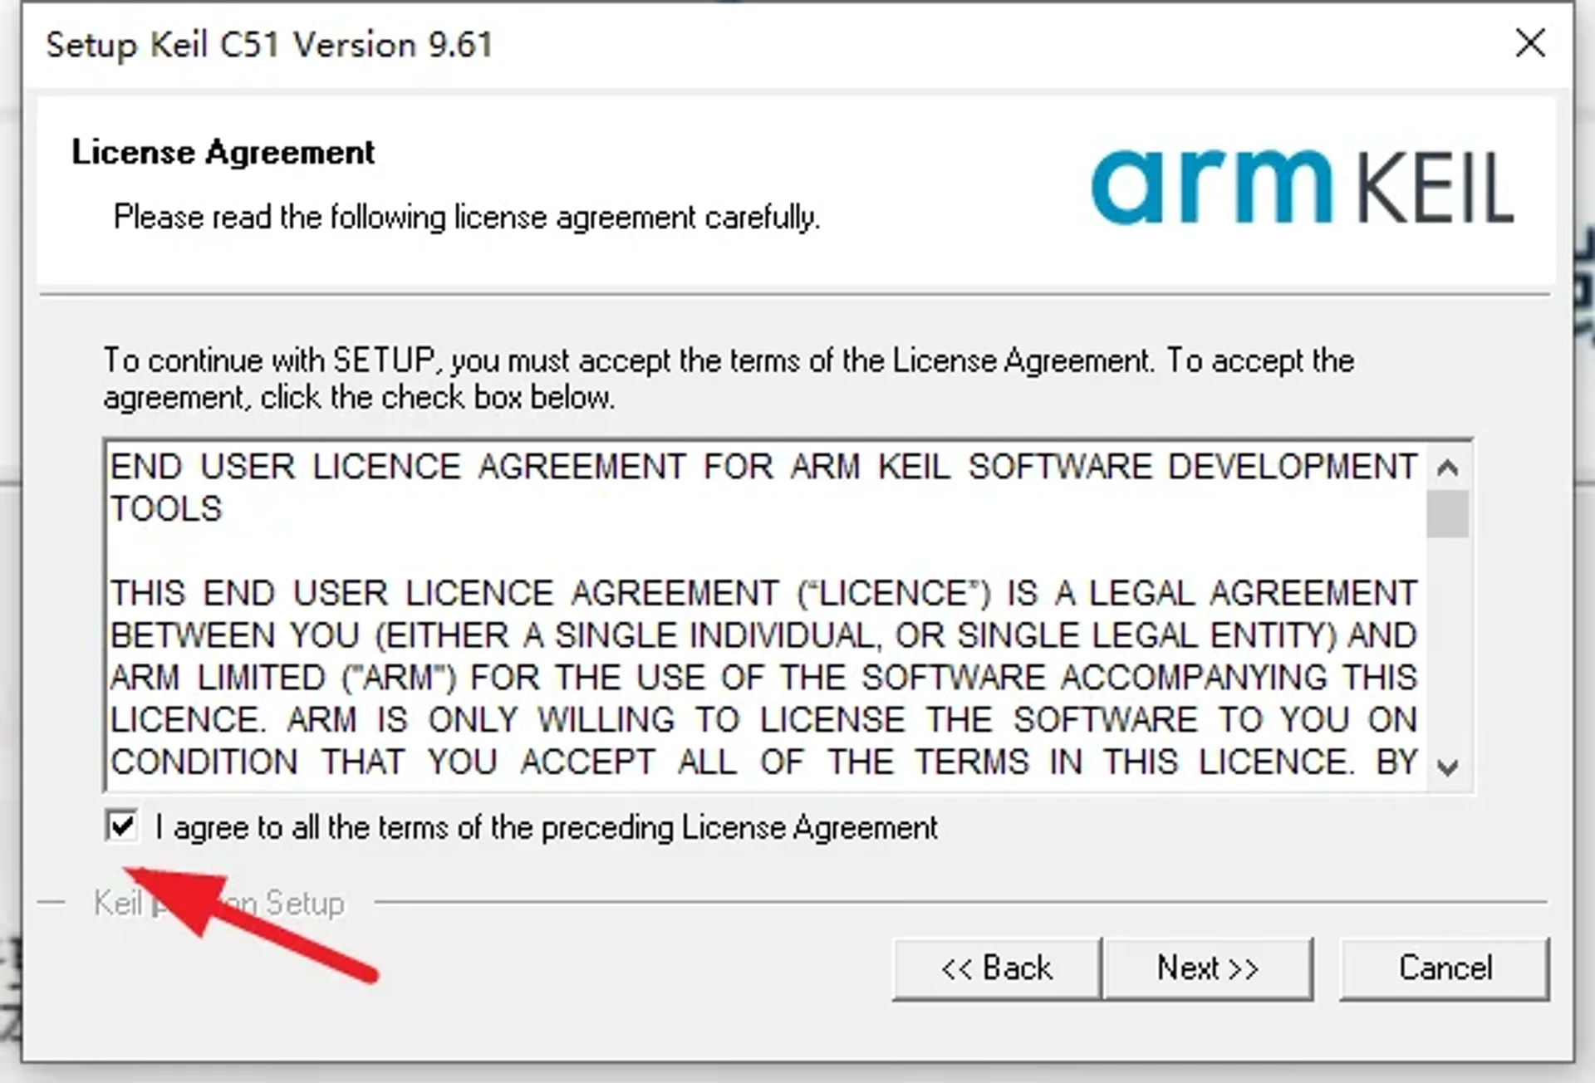Click the scrollbar track below the thumb
1595x1083 pixels.
coord(1447,648)
